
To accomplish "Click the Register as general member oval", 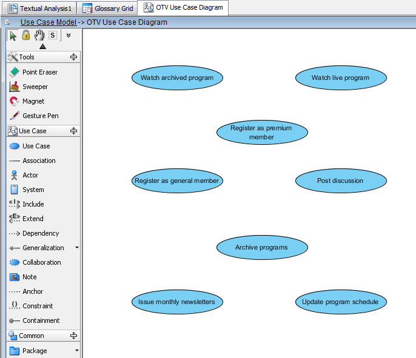I will [177, 181].
